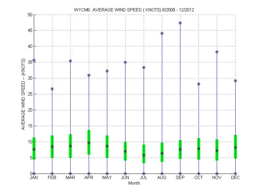Click the AUG maximum marker near 44 knots

(x=162, y=33)
